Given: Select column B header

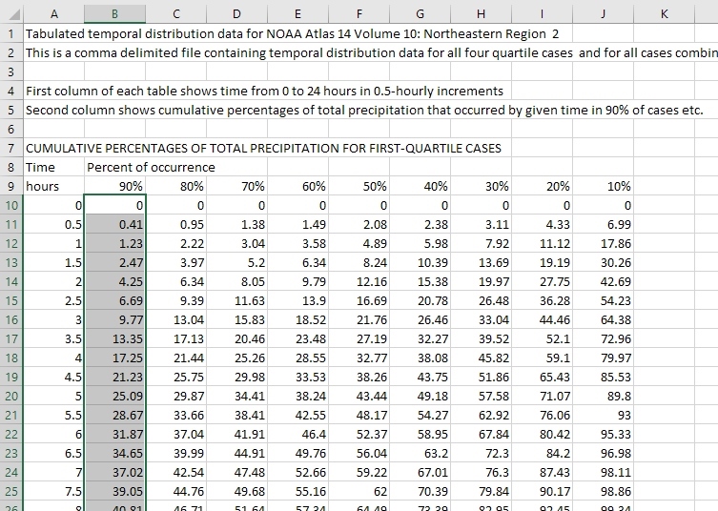Looking at the screenshot, I should (114, 13).
